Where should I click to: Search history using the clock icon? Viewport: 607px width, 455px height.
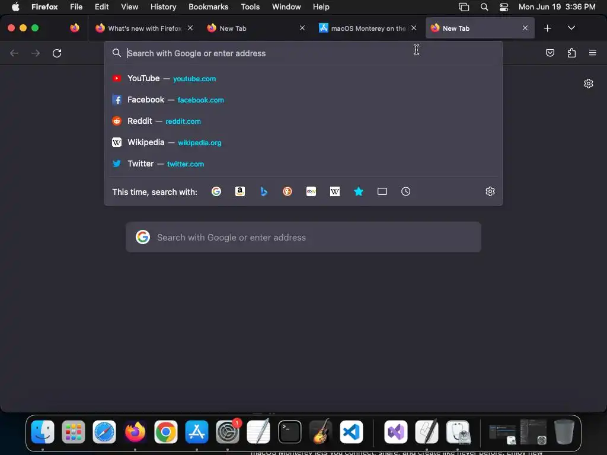405,191
